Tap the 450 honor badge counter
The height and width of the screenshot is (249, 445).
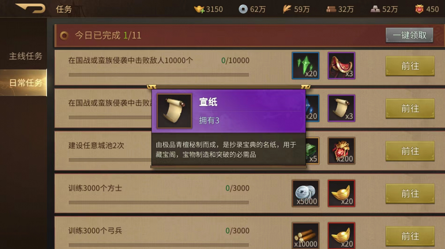click(427, 9)
